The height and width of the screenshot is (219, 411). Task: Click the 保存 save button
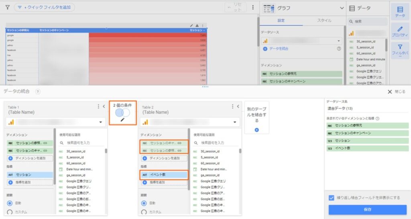[367, 209]
